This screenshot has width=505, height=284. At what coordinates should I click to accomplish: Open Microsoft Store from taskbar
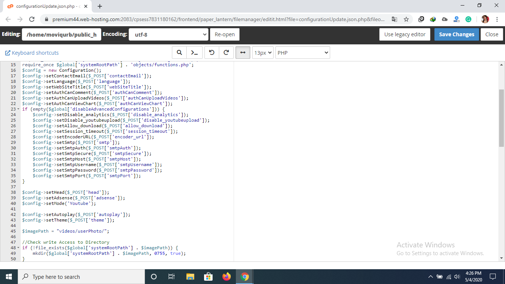[x=208, y=277]
